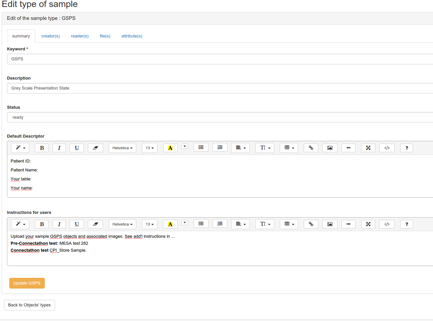433x321 pixels.
Task: Open help for Default Descriptor editor
Action: [406, 148]
